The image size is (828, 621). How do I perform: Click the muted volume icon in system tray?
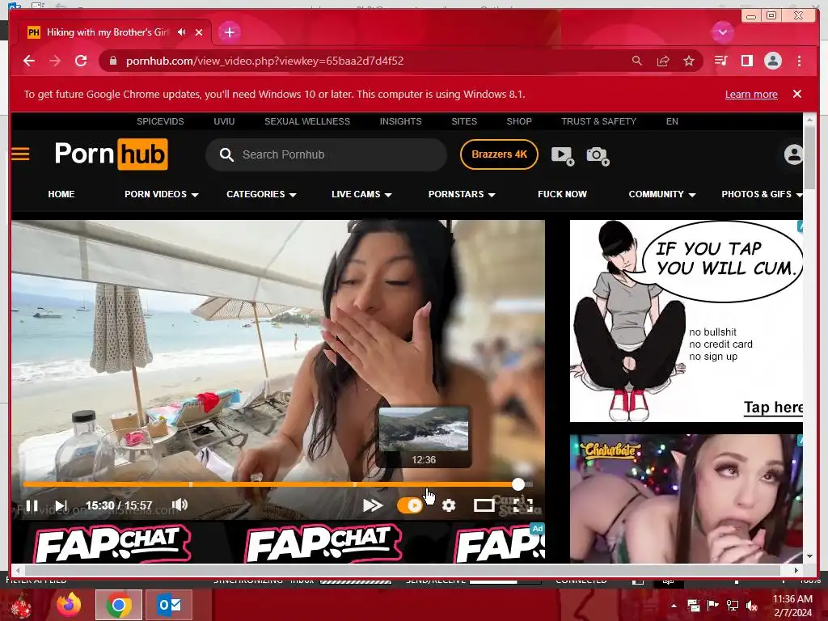[752, 606]
